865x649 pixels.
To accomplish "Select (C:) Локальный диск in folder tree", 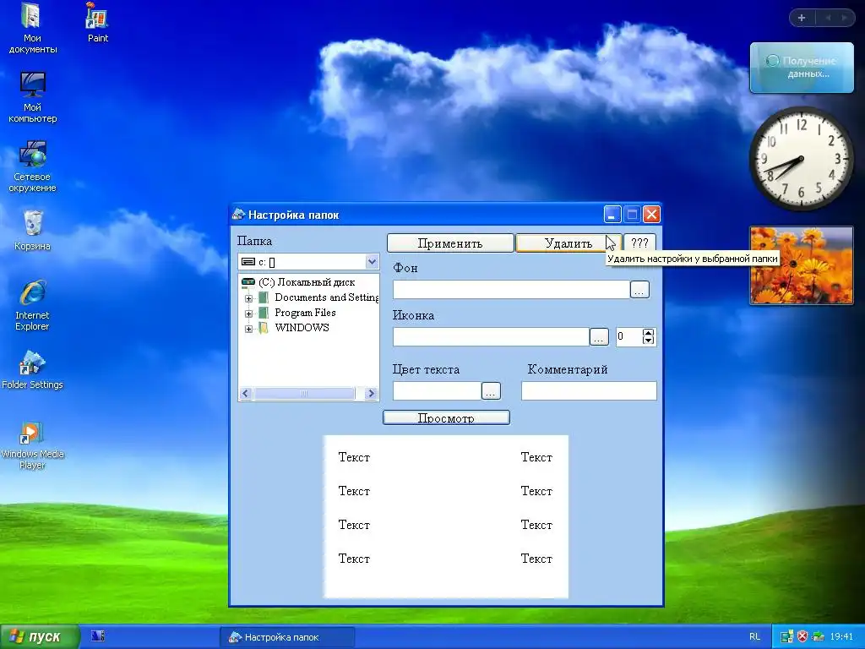I will tap(307, 282).
